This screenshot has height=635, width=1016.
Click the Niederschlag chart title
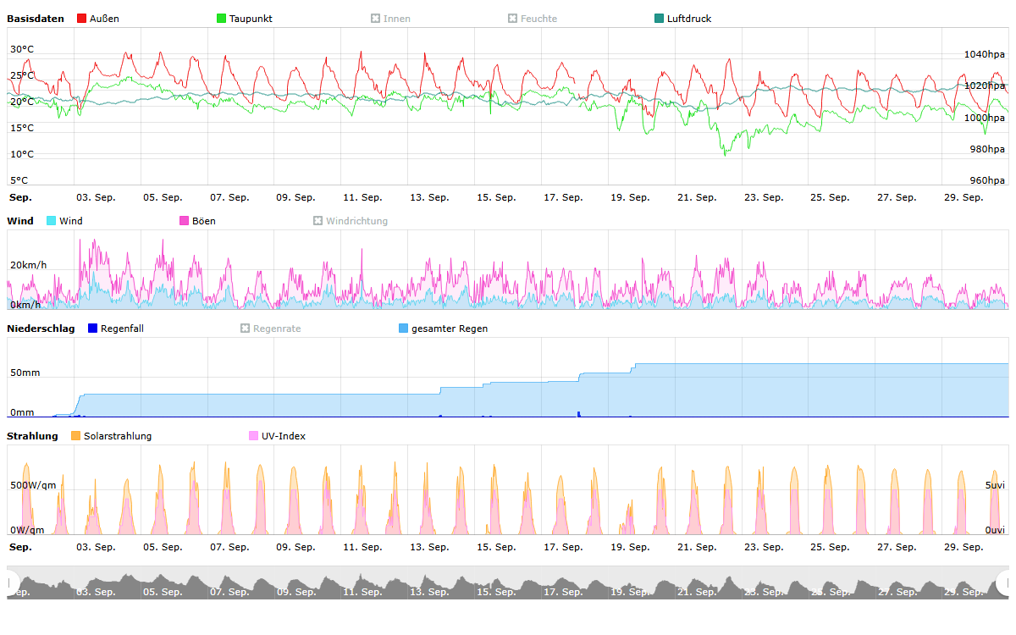(41, 329)
